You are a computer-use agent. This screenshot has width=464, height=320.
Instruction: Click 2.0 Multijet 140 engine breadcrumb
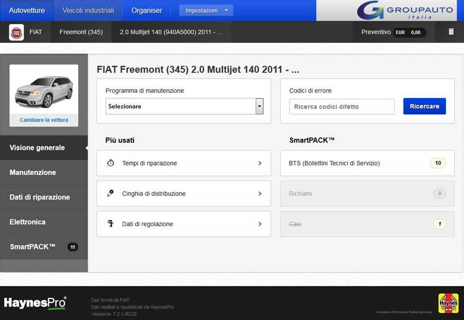(x=171, y=32)
